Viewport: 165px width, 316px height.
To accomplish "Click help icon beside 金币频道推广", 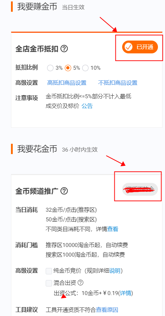I will point(64,191).
